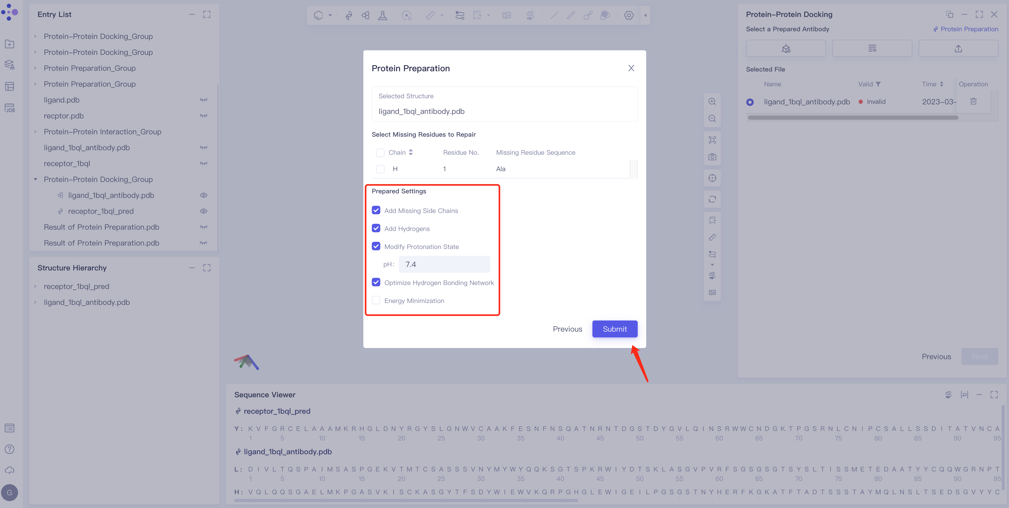Reset the view with the circular arrows icon
The width and height of the screenshot is (1009, 508).
pyautogui.click(x=712, y=199)
